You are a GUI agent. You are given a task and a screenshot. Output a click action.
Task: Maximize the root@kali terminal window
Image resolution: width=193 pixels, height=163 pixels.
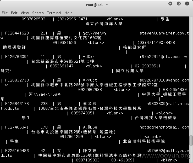pos(179,4)
